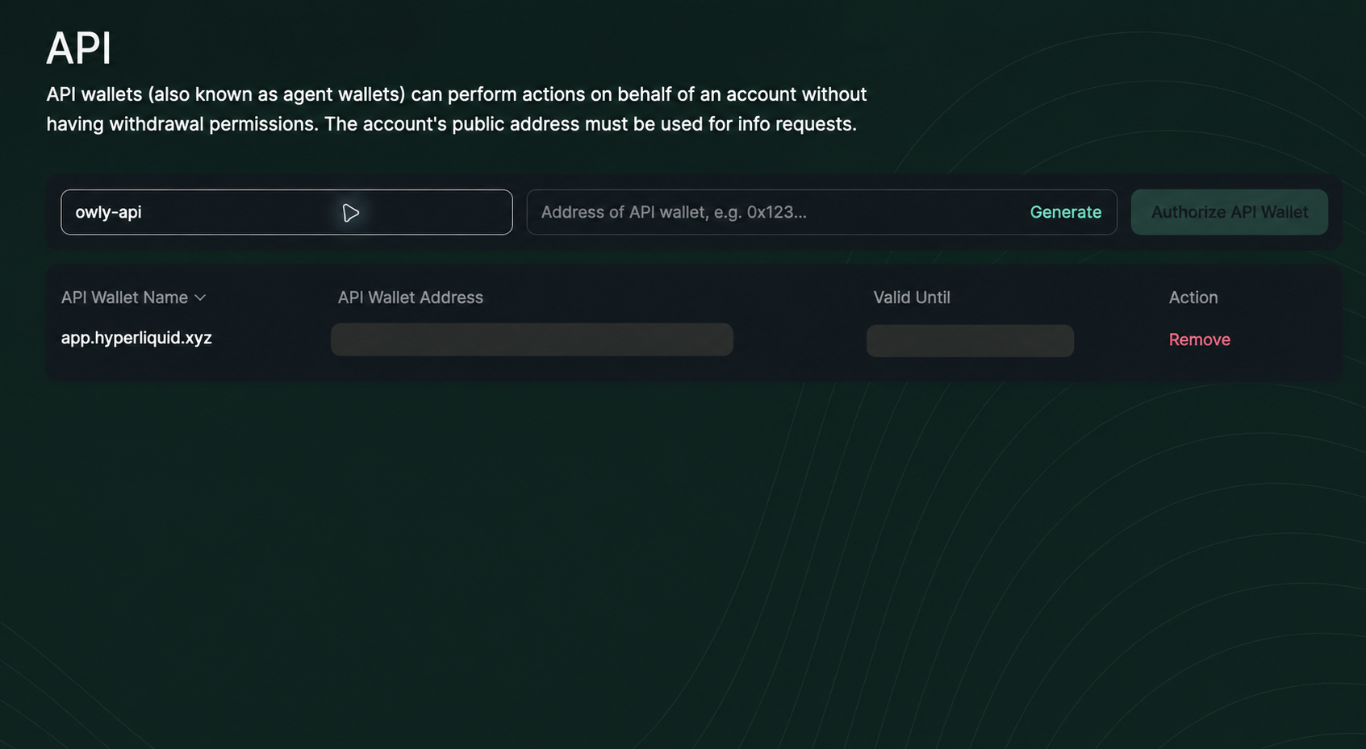Click the Authorize API Wallet button
The image size is (1366, 749).
click(x=1229, y=212)
